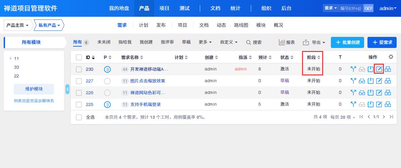
Task: Click the edit icon for story 230
Action: [x=379, y=69]
